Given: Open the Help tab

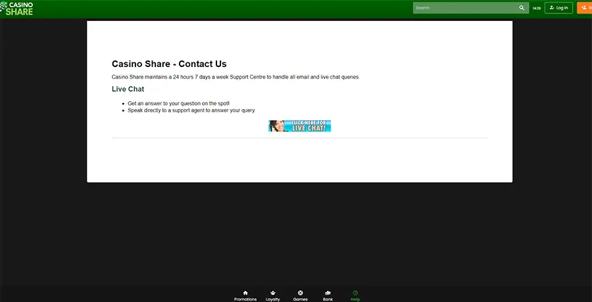Looking at the screenshot, I should coord(355,295).
